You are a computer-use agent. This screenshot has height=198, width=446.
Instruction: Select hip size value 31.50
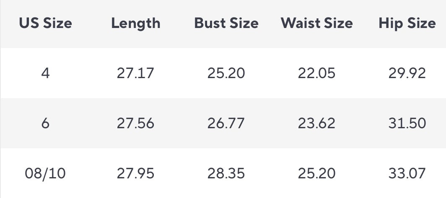(x=407, y=123)
